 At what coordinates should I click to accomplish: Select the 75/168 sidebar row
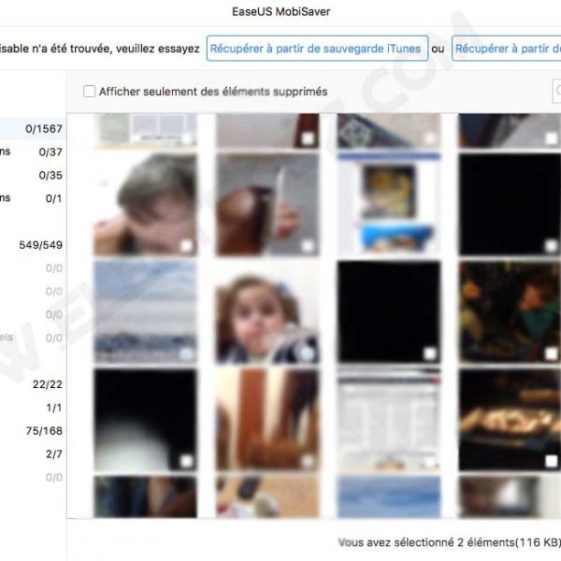point(33,431)
